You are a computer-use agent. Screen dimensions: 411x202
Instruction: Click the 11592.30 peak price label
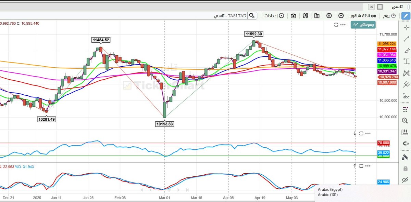pyautogui.click(x=254, y=34)
